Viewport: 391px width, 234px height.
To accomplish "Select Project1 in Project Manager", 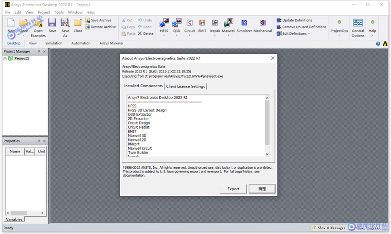I will [x=21, y=58].
